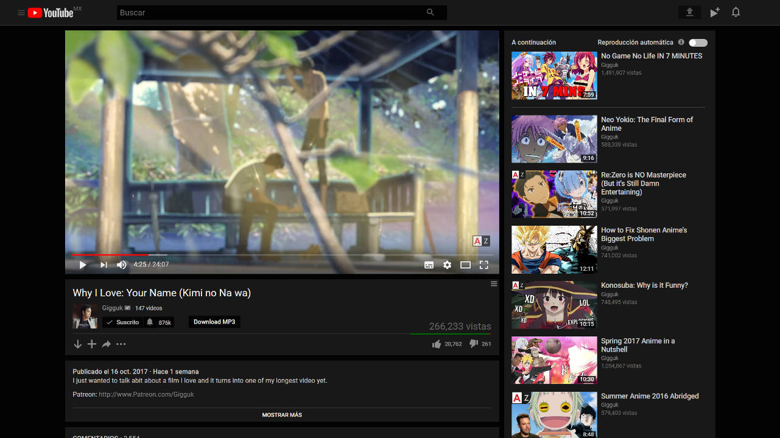Toggle subtitles on the player
Viewport: 780px width, 438px height.
pos(429,265)
